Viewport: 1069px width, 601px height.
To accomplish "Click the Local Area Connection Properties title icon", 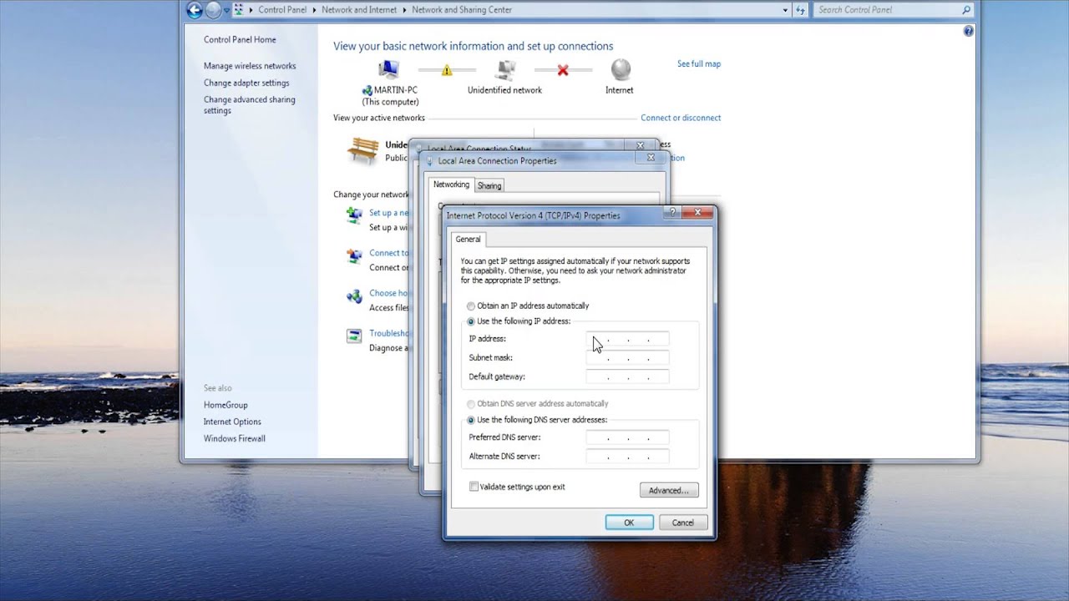I will click(x=430, y=161).
